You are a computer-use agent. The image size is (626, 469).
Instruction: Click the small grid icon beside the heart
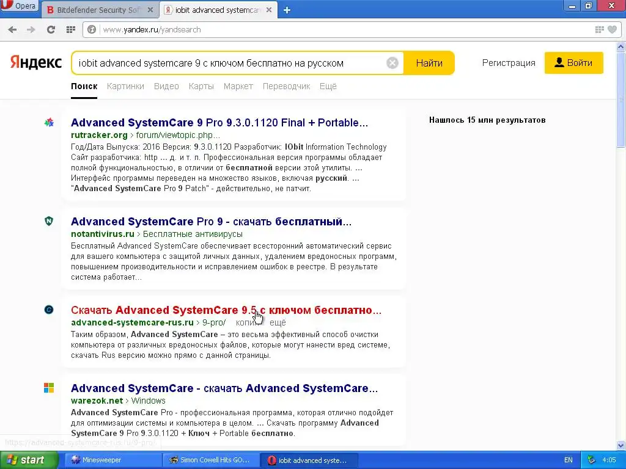(599, 29)
